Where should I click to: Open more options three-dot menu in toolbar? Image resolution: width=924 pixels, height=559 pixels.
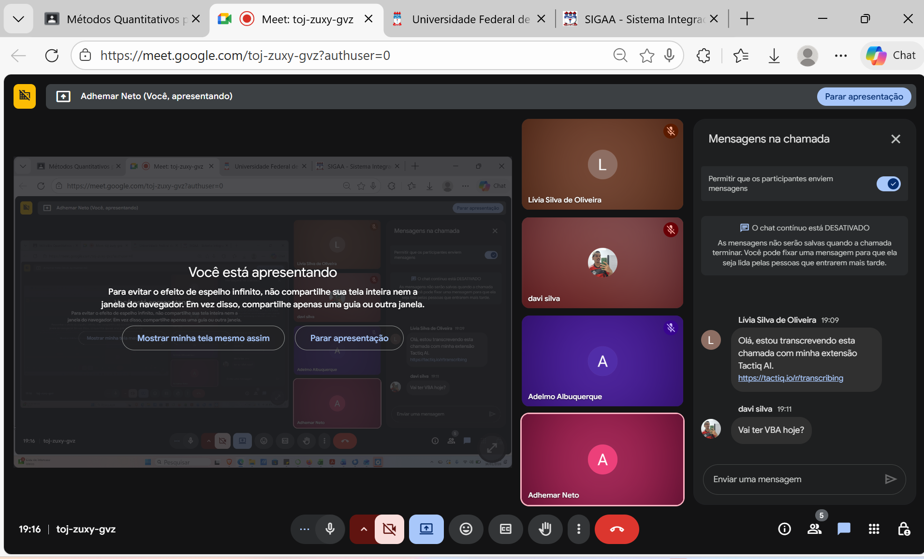[x=579, y=529]
